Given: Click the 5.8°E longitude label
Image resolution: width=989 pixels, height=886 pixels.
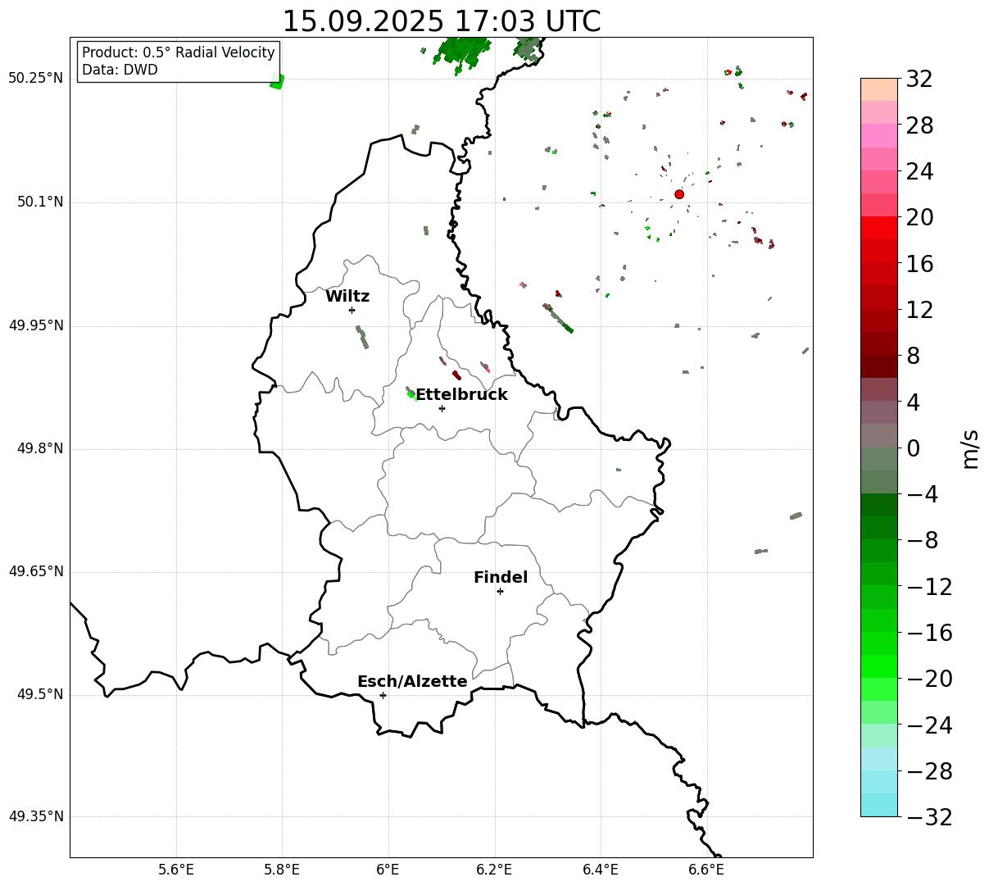Looking at the screenshot, I should click(x=282, y=870).
